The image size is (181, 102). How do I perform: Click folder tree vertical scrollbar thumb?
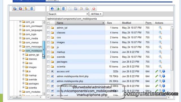tap(44, 50)
